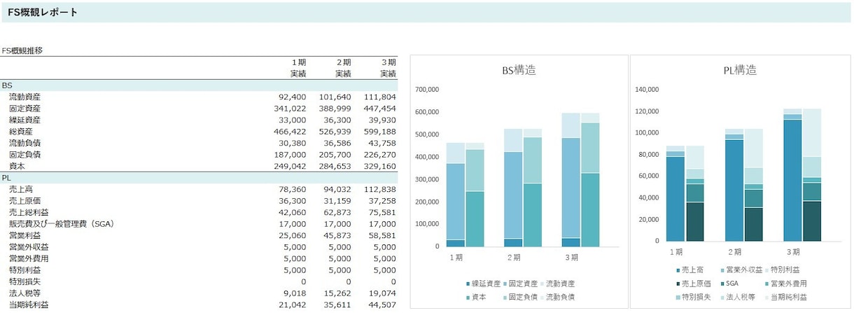854x313 pixels.
Task: Click the 2期 column header in table
Action: tap(344, 62)
